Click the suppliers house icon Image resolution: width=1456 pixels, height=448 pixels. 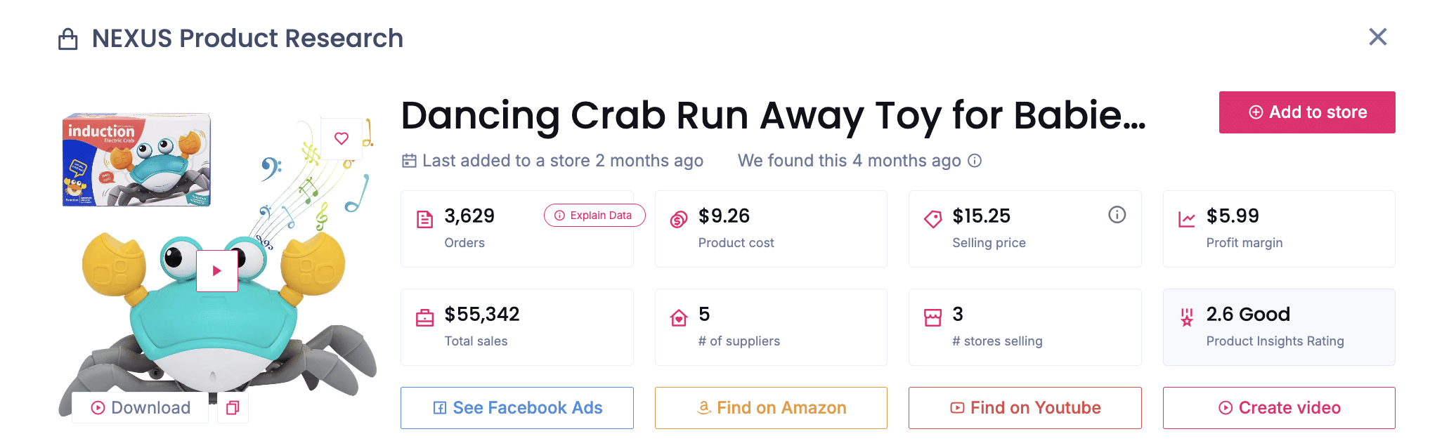678,318
